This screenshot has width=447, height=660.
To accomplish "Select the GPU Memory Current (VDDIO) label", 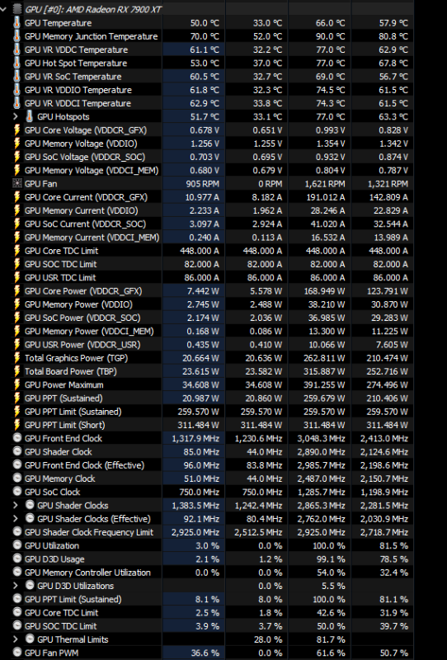I will [81, 210].
